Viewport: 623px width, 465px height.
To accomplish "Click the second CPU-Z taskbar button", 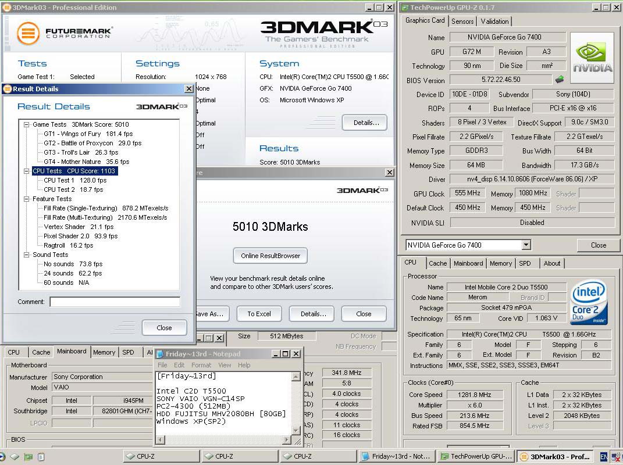I will [x=240, y=456].
